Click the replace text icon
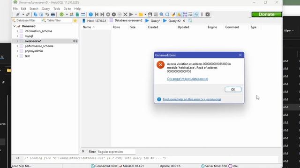300x168 pixels. pyautogui.click(x=167, y=14)
